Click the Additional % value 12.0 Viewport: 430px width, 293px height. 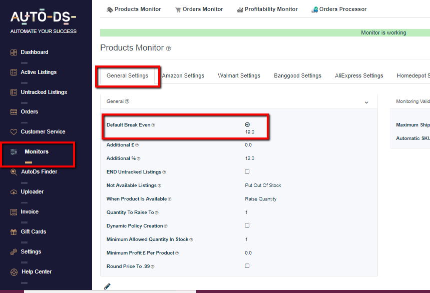(x=250, y=158)
